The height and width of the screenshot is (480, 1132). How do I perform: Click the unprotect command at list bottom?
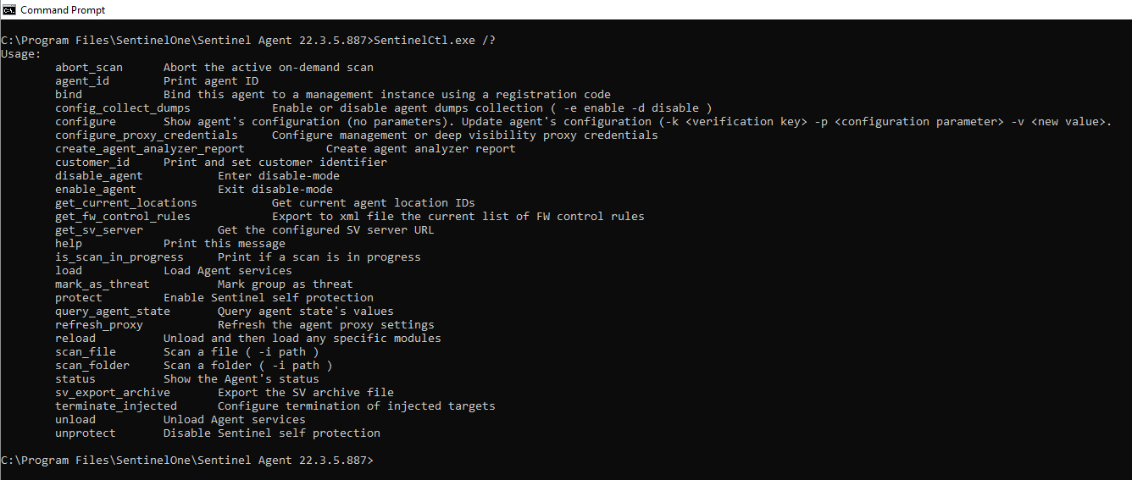[86, 433]
